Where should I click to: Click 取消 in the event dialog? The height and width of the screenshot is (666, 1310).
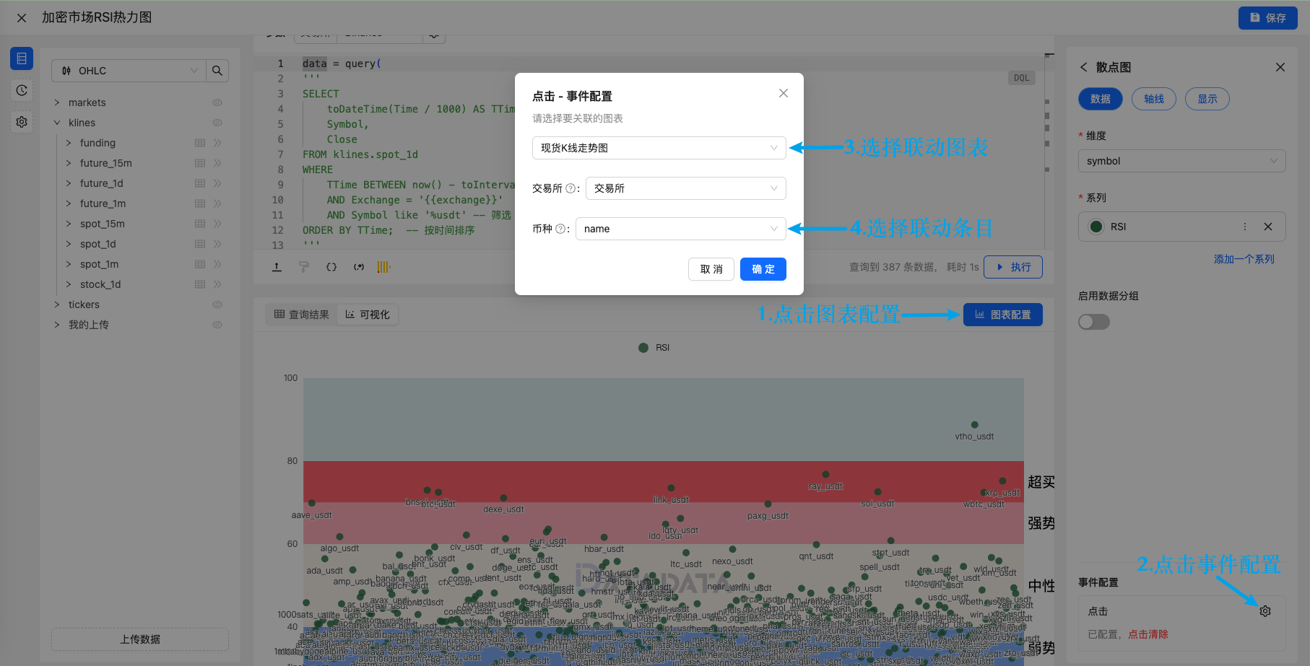pyautogui.click(x=711, y=269)
